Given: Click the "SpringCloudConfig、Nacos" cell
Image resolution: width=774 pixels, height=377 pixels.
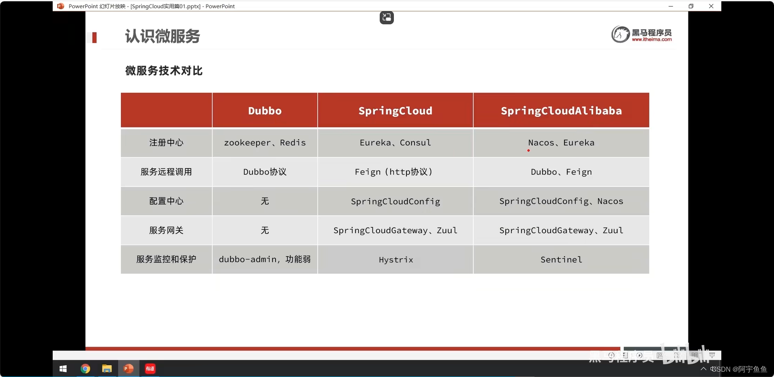Looking at the screenshot, I should [x=561, y=201].
